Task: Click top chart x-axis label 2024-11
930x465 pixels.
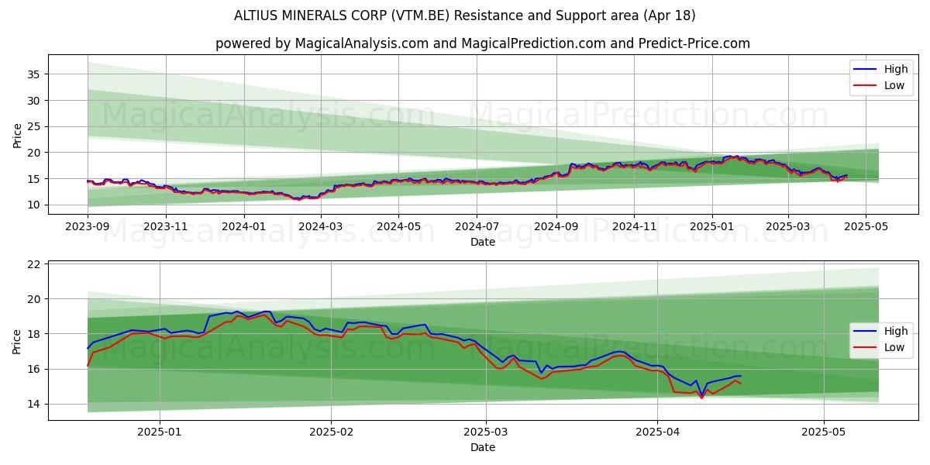Action: point(634,226)
